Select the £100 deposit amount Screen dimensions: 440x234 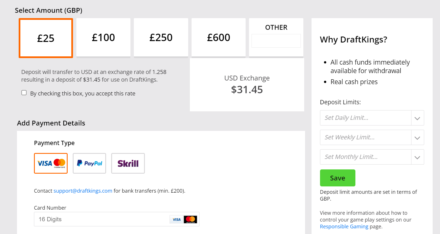[103, 38]
